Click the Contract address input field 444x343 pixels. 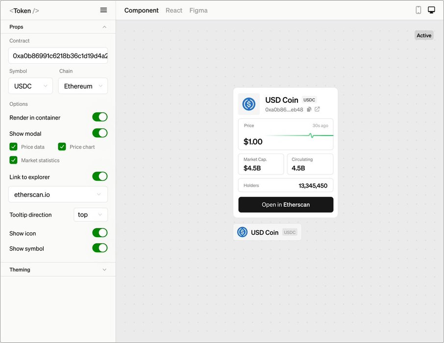pos(58,56)
